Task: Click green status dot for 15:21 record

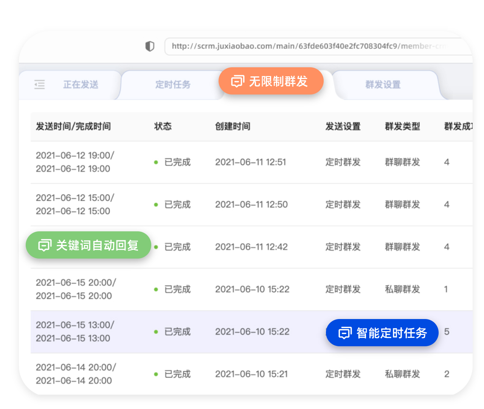Action: click(156, 374)
